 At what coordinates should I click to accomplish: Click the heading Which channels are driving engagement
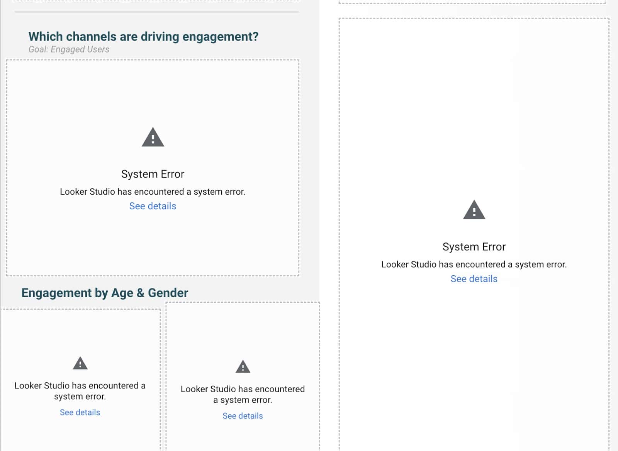(144, 37)
